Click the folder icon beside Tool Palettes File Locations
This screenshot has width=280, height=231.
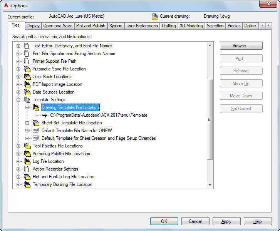tap(27, 146)
